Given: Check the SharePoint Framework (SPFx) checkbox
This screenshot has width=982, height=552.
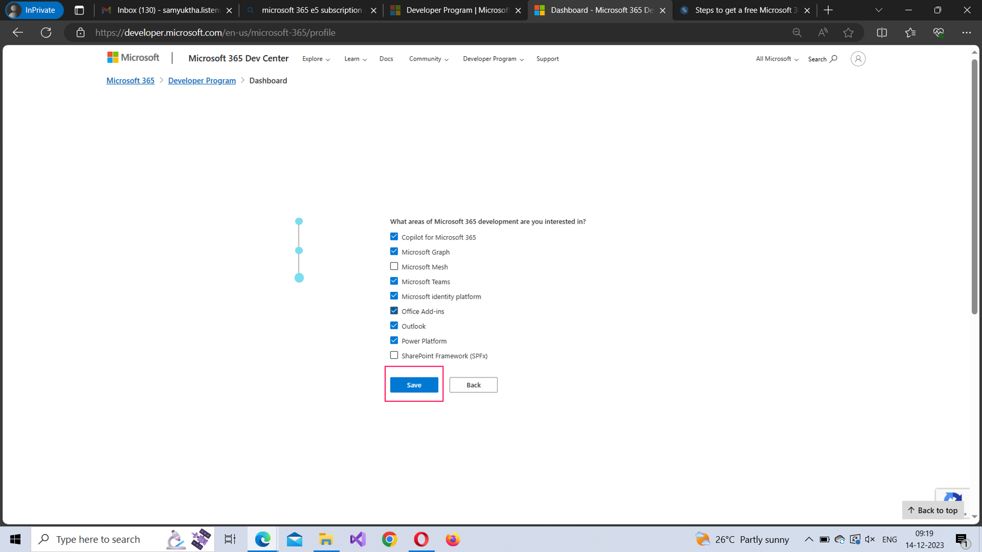Looking at the screenshot, I should point(394,355).
